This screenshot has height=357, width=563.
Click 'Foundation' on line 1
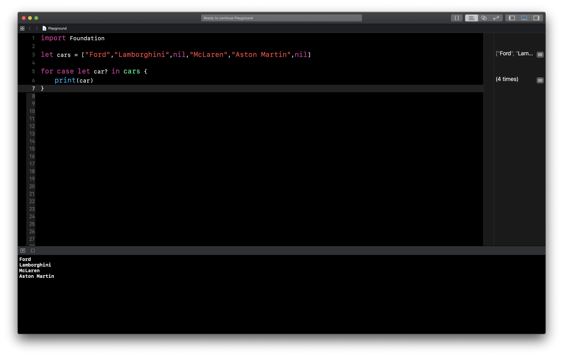[x=87, y=38]
